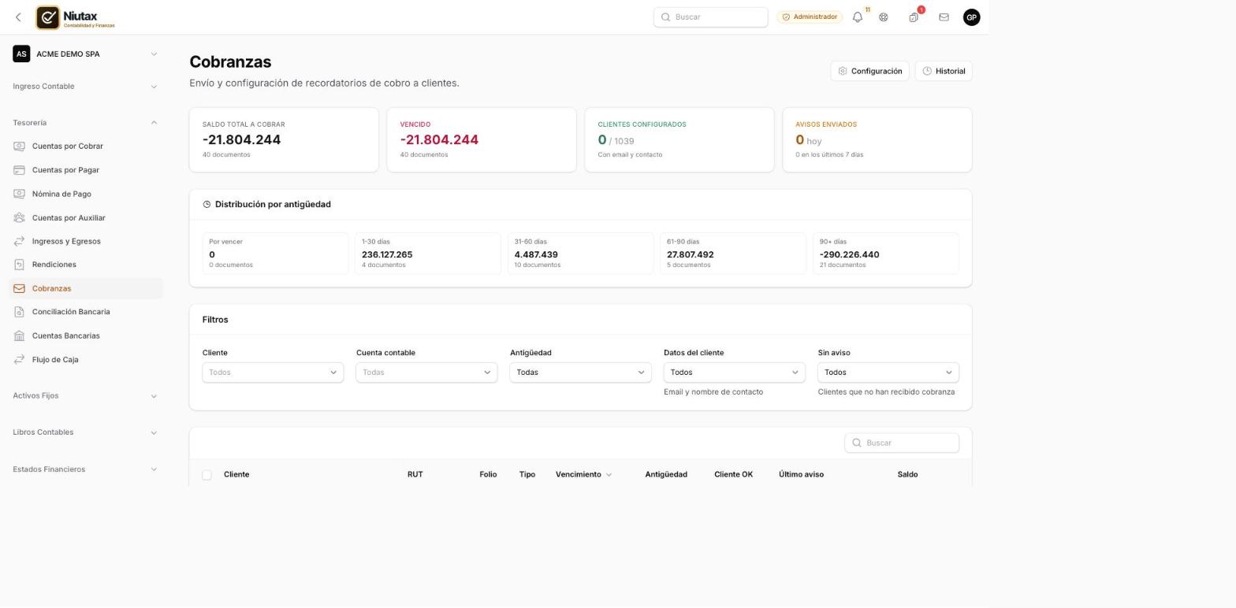Viewport: 1236px width, 608px height.
Task: Click the back arrow icon
Action: 18,17
